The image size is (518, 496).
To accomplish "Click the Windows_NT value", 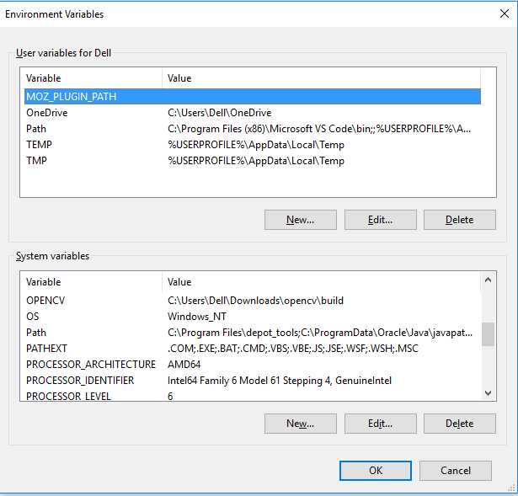I will [197, 317].
